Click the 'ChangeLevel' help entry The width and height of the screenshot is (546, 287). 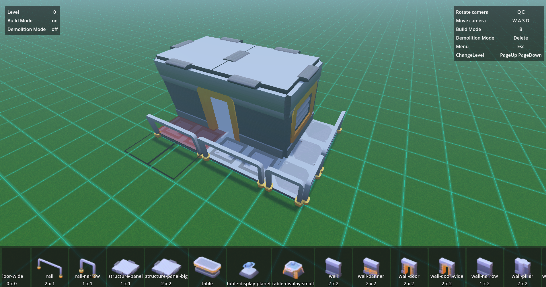(x=470, y=55)
